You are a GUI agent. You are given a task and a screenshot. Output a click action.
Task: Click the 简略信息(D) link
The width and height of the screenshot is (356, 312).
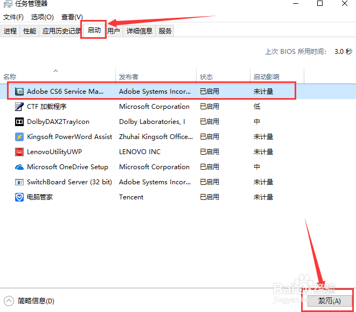click(36, 301)
